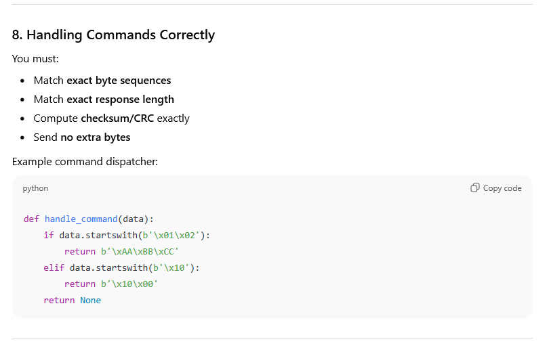549x352 pixels.
Task: Select the bold 'exact byte sequences' text
Action: (x=119, y=81)
